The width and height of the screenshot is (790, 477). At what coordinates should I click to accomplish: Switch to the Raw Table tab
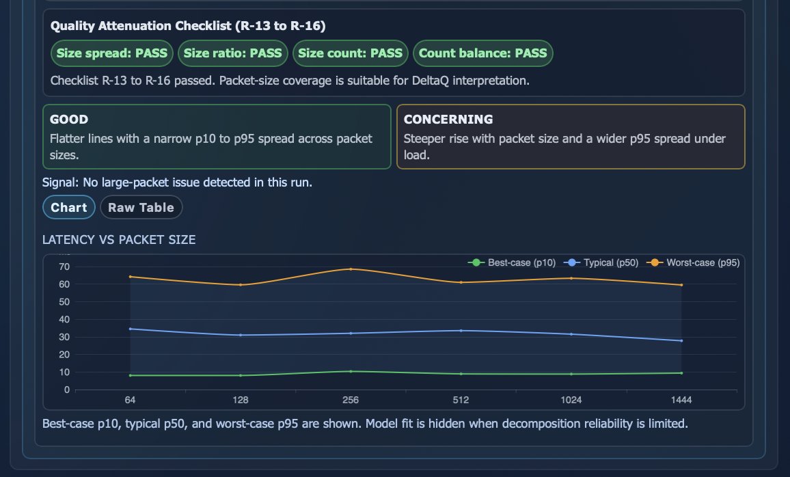[141, 208]
